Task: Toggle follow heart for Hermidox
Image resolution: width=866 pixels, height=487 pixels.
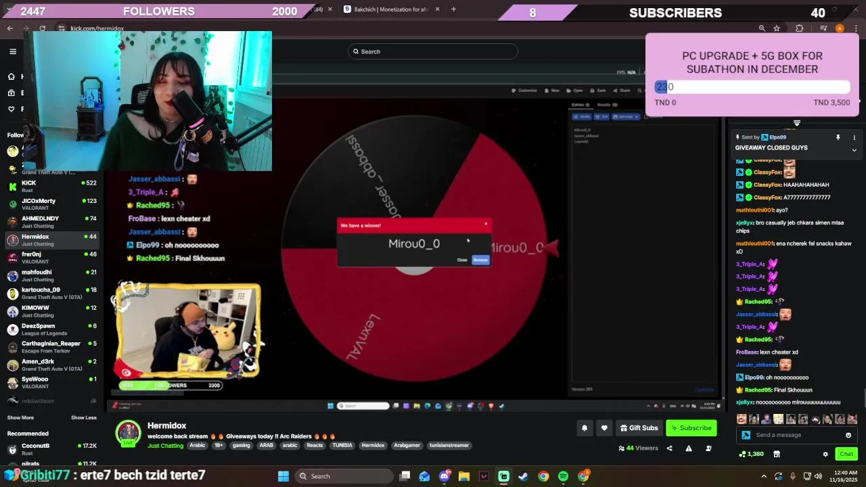Action: (604, 427)
